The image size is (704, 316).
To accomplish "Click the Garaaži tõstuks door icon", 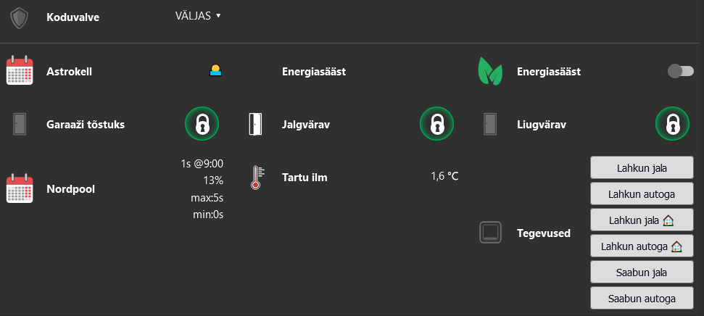I will tap(20, 125).
